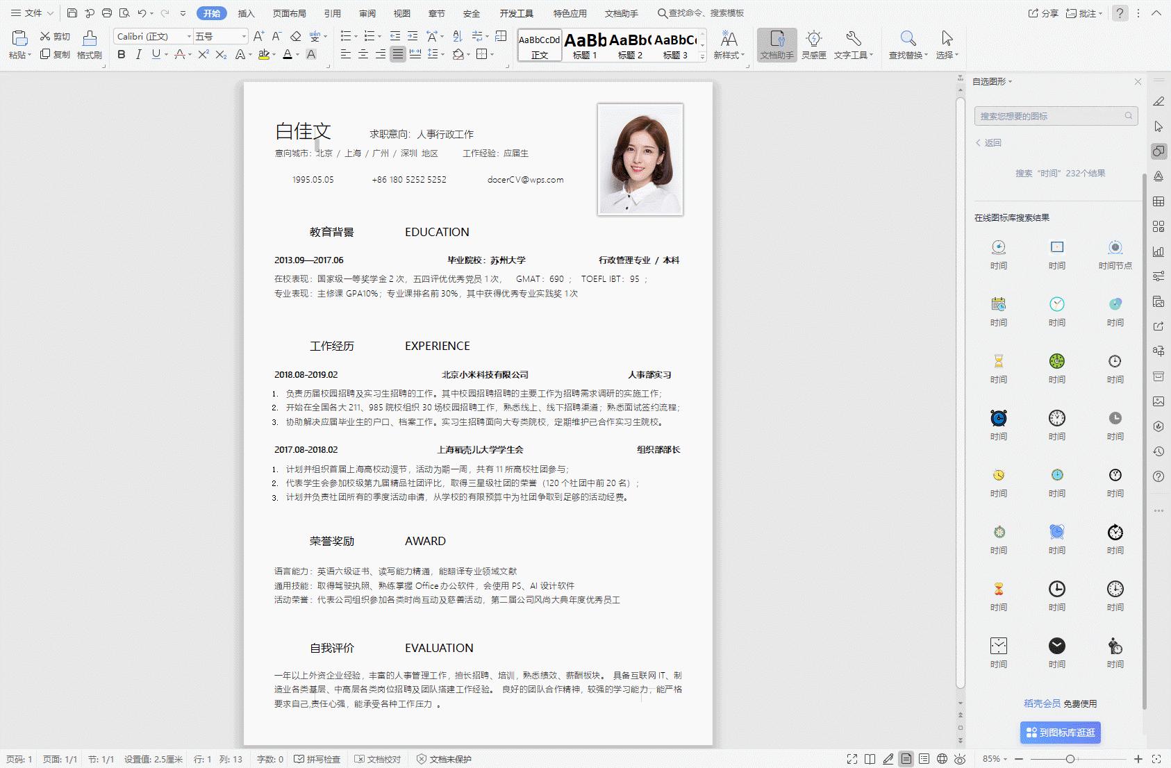Image resolution: width=1171 pixels, height=768 pixels.
Task: Open the 文档助手 tool in ribbon
Action: (x=776, y=45)
